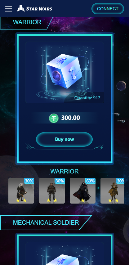This screenshot has height=265, width=129.
Task: Click the second mystery box at the bottom
Action: [64, 254]
